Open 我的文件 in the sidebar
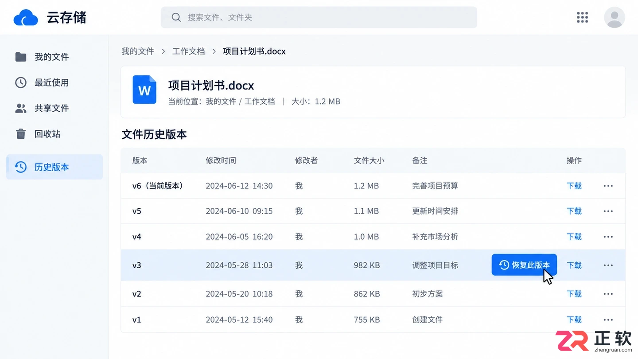Viewport: 638px width, 359px height. 54,57
